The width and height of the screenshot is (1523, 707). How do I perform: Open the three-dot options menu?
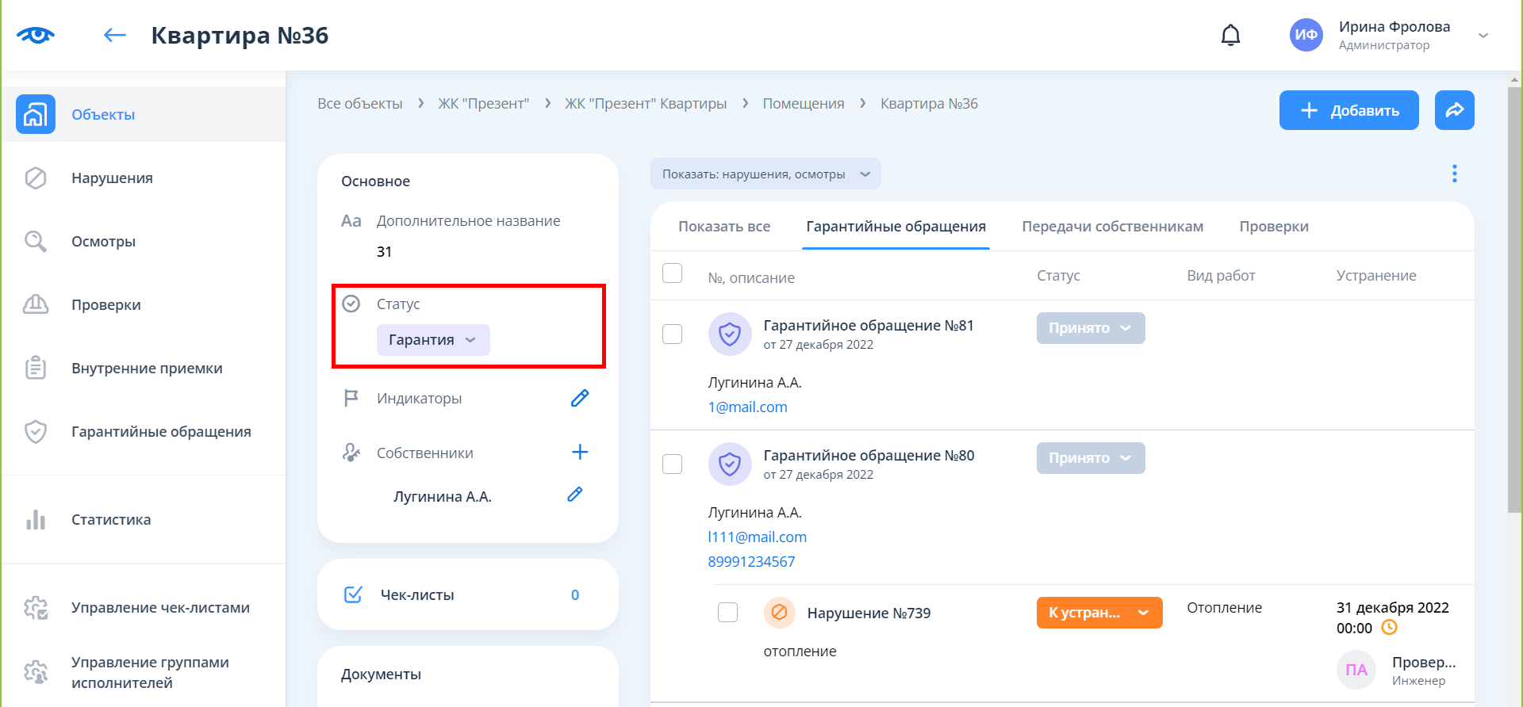click(1454, 174)
